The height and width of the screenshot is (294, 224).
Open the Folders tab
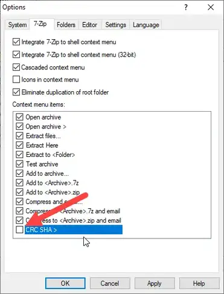[66, 25]
